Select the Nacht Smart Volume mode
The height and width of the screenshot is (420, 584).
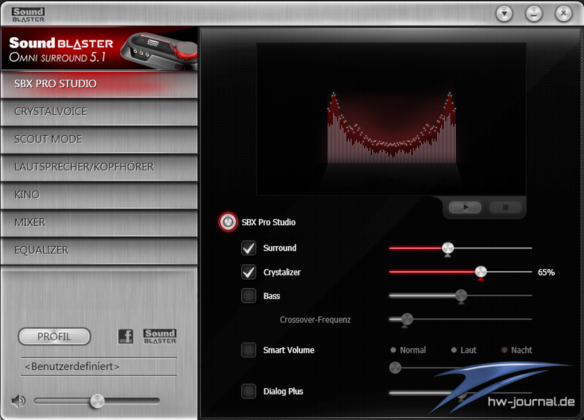tap(517, 350)
